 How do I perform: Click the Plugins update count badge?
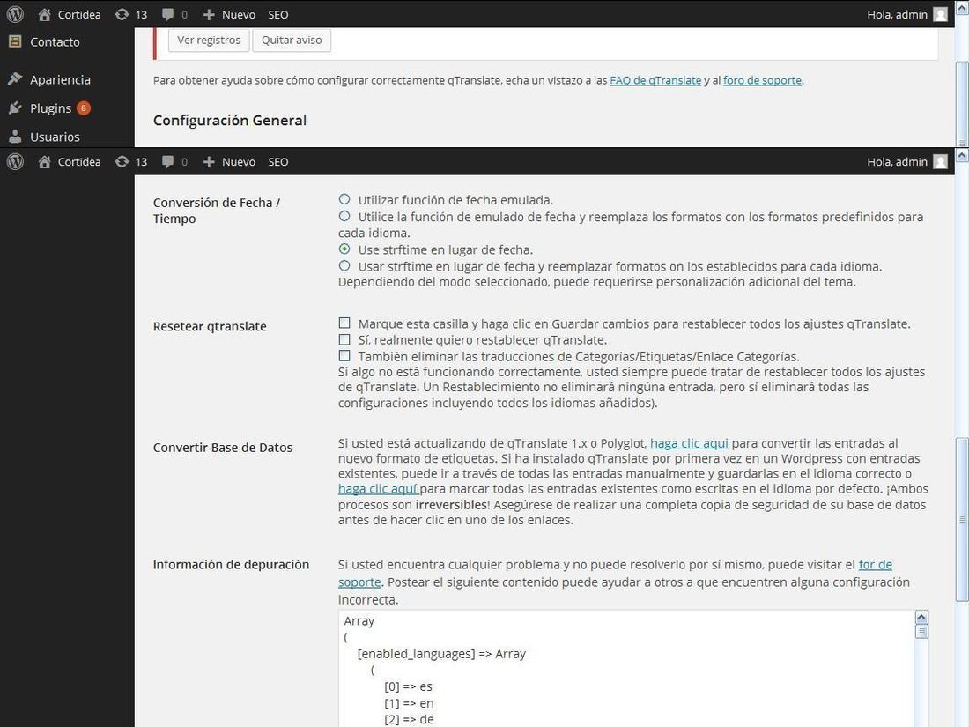(84, 108)
